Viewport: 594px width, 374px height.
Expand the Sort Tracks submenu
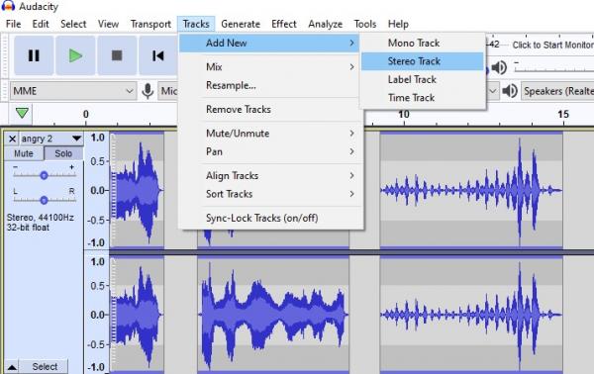[x=269, y=194]
